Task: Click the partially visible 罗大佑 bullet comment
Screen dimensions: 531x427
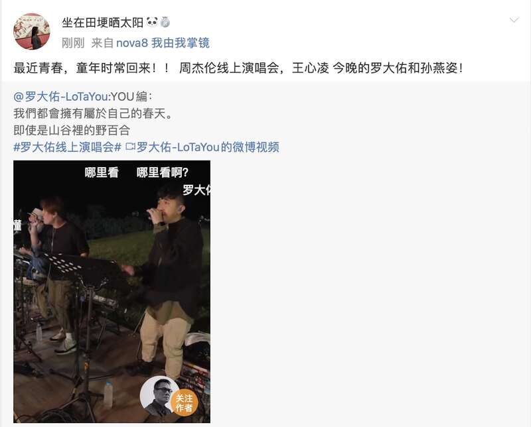Action: coord(196,190)
